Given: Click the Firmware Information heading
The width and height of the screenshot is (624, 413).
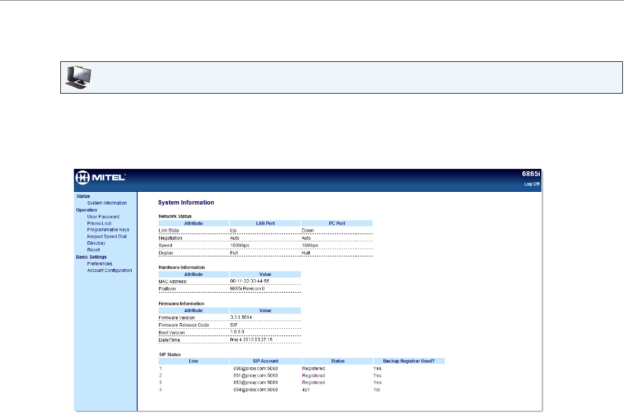Looking at the screenshot, I should point(181,304).
